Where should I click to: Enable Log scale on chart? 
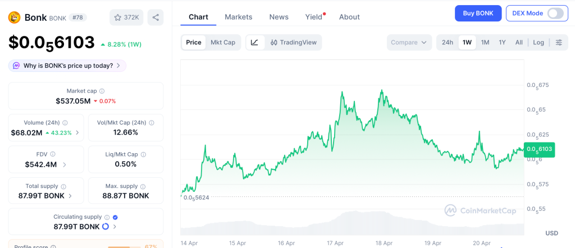pos(539,43)
